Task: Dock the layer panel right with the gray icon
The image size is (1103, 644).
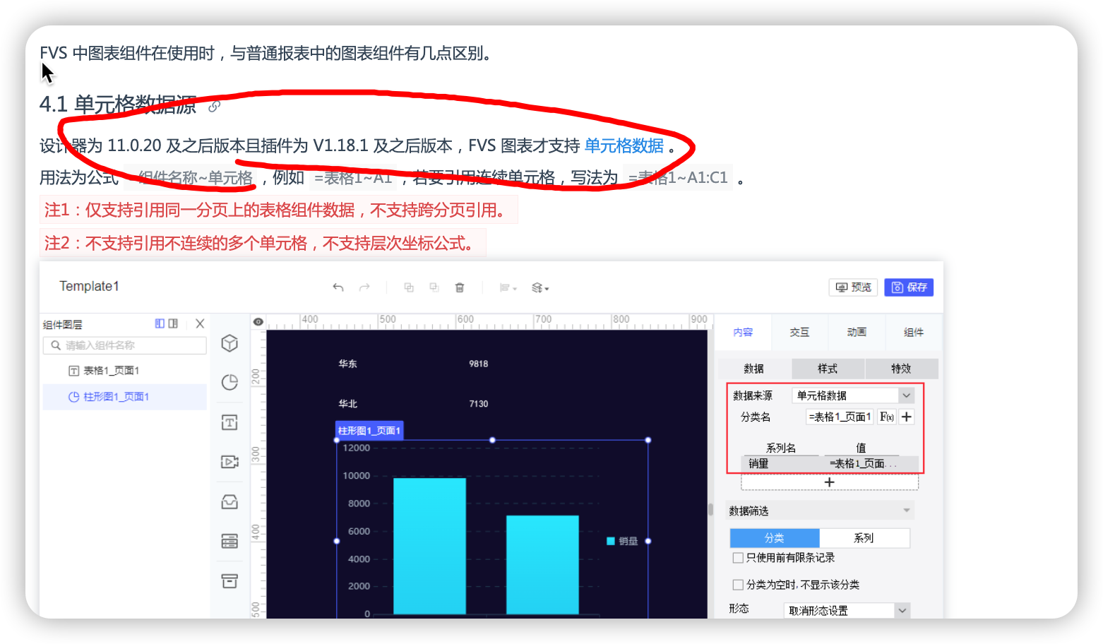Action: [173, 323]
